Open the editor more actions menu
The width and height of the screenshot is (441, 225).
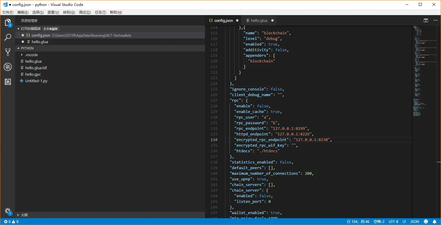[435, 20]
